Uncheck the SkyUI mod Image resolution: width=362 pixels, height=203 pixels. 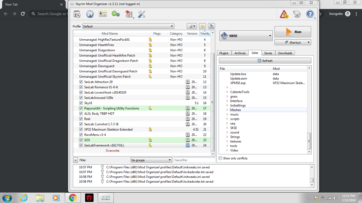click(x=81, y=103)
